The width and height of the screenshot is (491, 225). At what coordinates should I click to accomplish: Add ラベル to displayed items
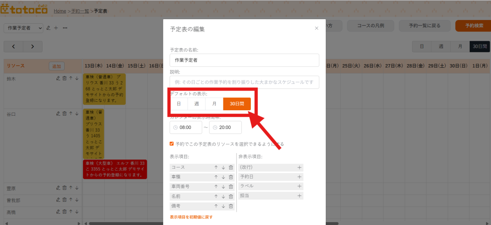300,186
